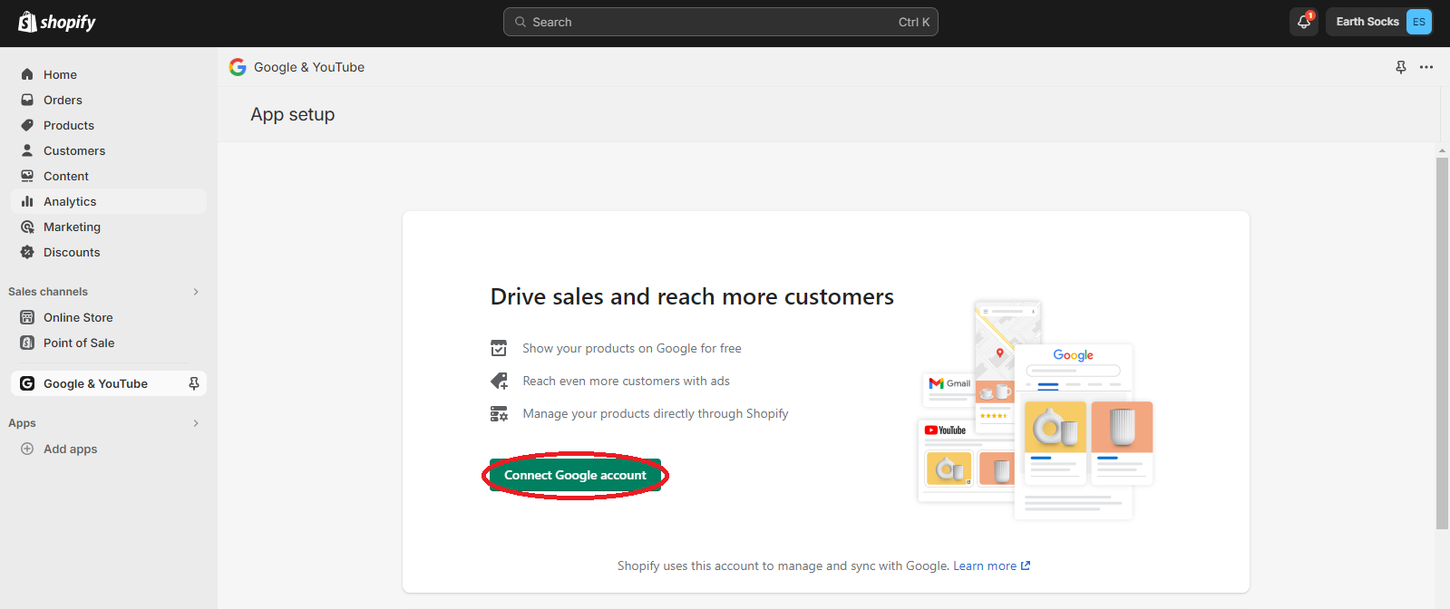The image size is (1450, 609).
Task: Click the Google logo in page header
Action: tap(238, 67)
